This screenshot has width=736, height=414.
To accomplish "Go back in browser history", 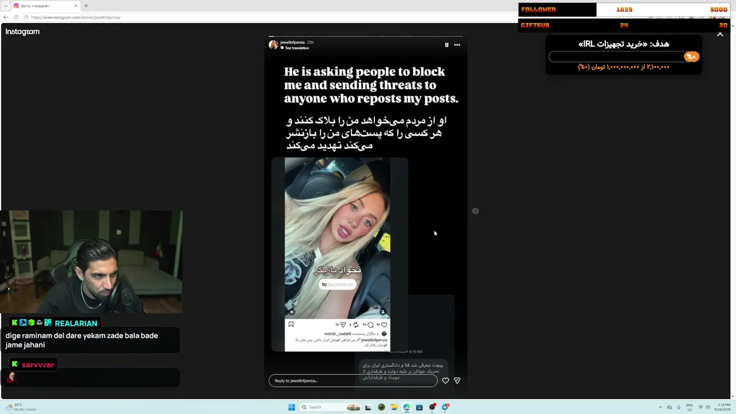I will pos(6,17).
